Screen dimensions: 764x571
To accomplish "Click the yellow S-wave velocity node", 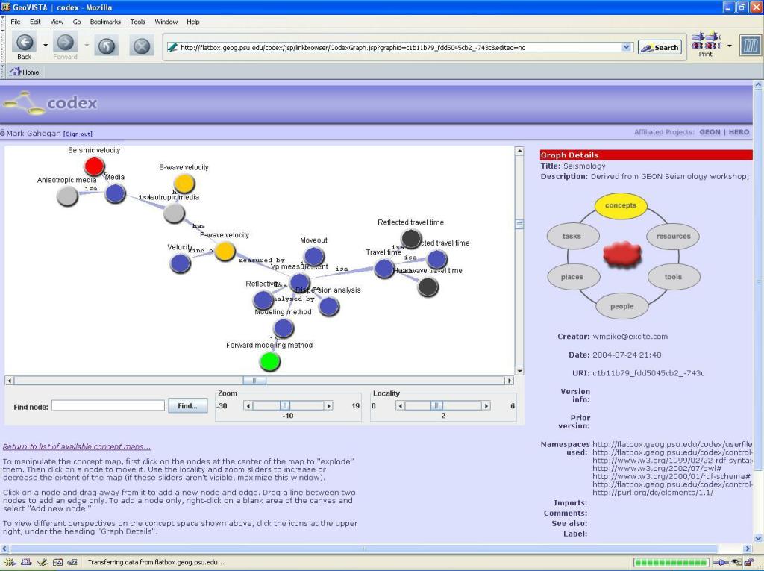I will click(184, 184).
